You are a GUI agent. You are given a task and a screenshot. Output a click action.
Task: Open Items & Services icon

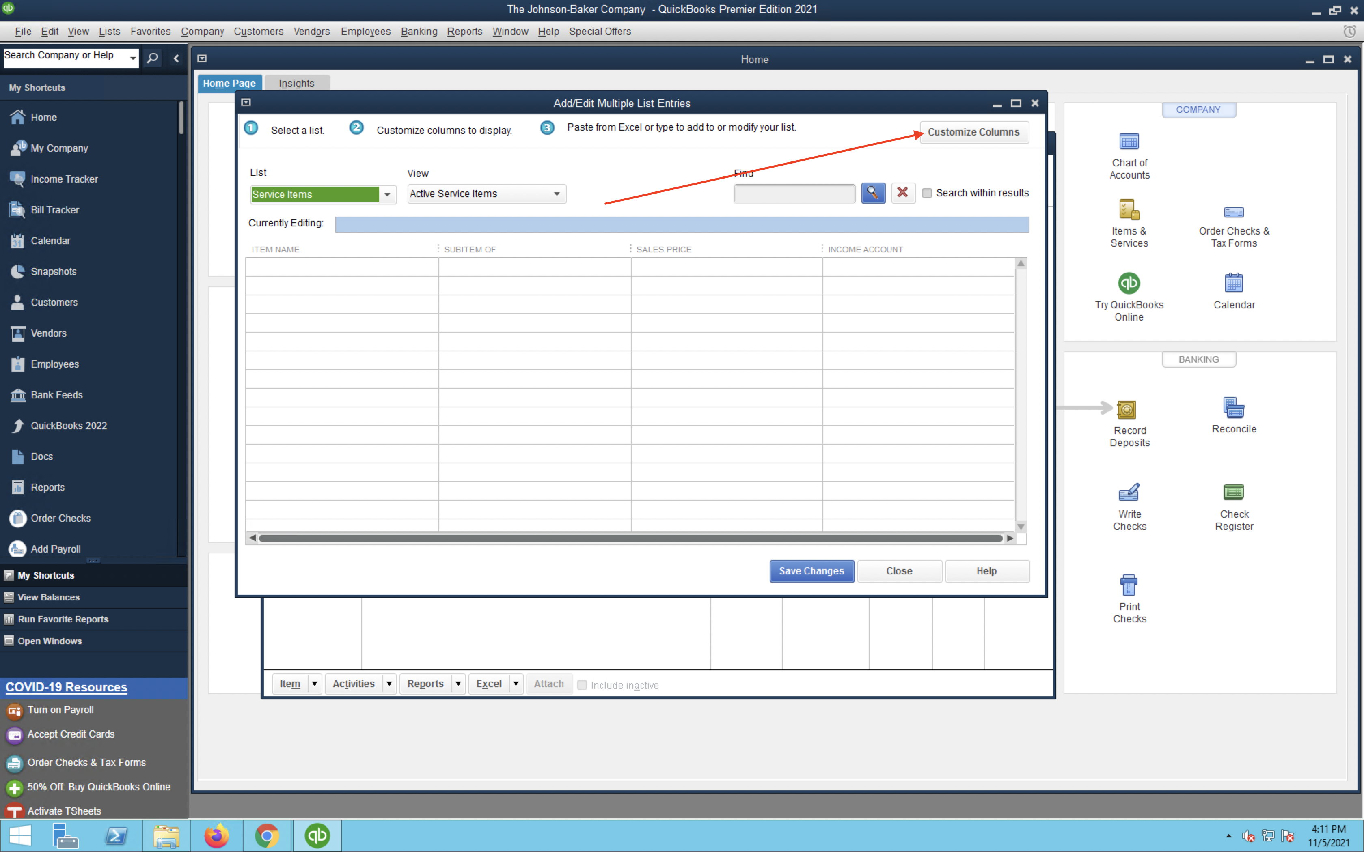pos(1129,210)
